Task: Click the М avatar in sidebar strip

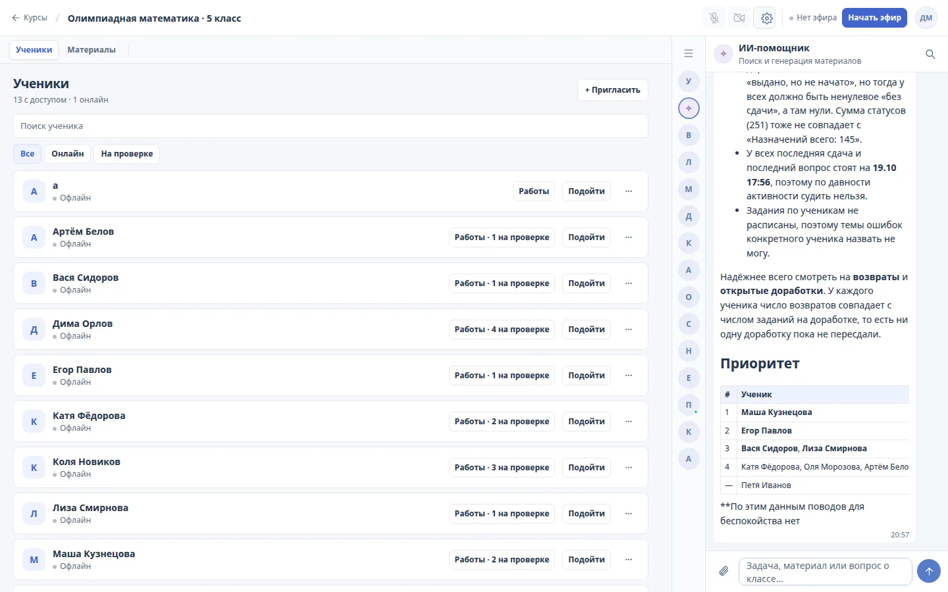Action: click(689, 189)
